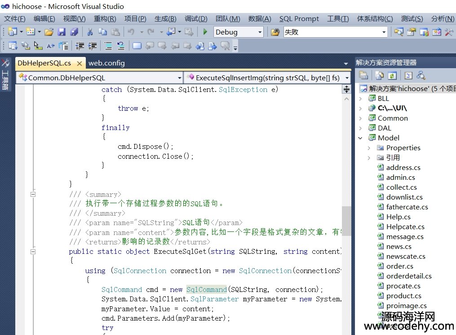This screenshot has height=335, width=456.
Task: Open Solution Explorer icon in main toolbar
Action: (398, 32)
